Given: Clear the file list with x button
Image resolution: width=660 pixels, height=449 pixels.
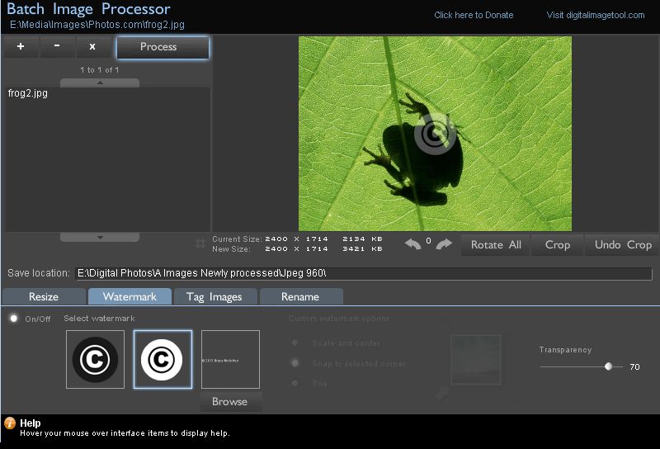Looking at the screenshot, I should pos(92,47).
